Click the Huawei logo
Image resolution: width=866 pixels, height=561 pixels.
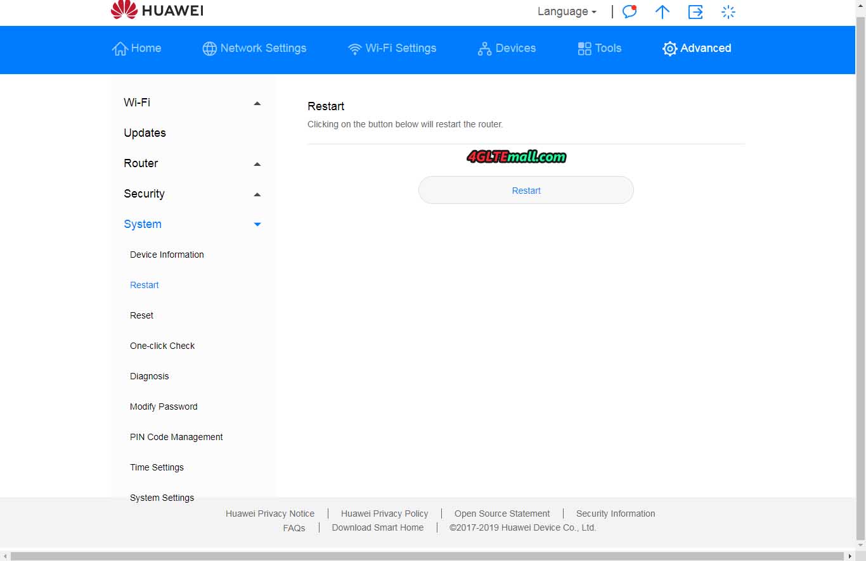tap(157, 10)
